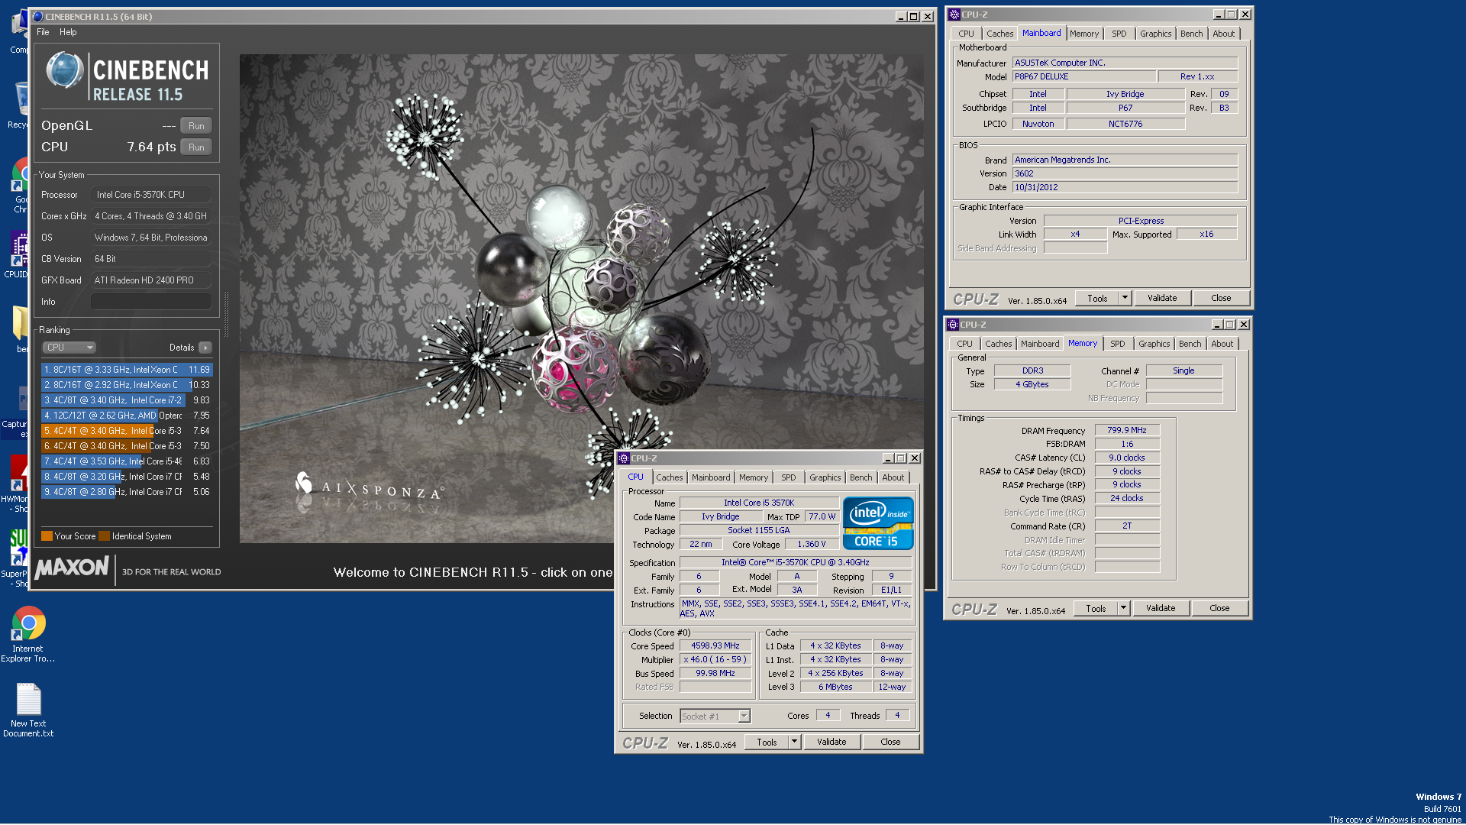Click the Processor Intel Core i5-3570K CPU field

click(150, 195)
